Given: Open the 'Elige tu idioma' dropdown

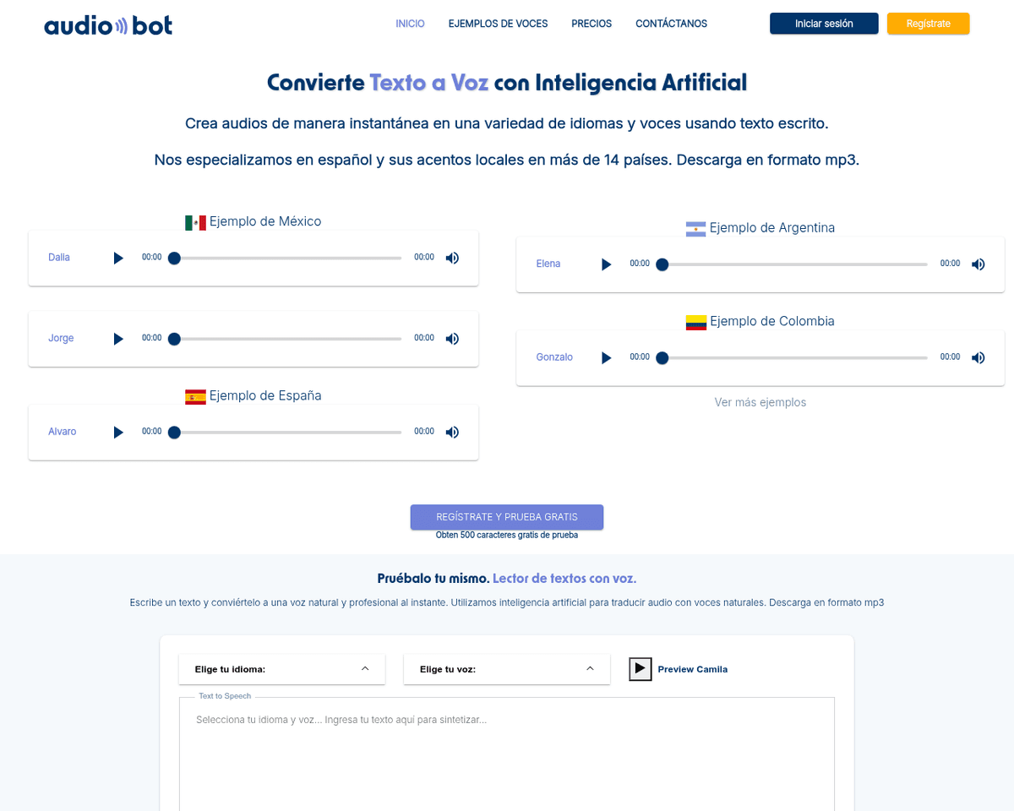Looking at the screenshot, I should (x=281, y=669).
